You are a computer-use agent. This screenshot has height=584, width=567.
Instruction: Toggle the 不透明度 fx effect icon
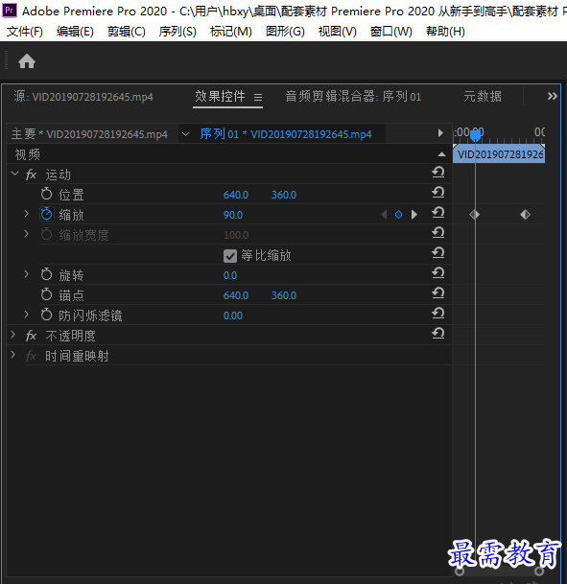pyautogui.click(x=31, y=336)
